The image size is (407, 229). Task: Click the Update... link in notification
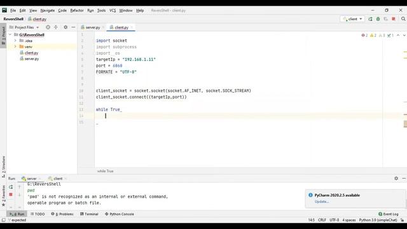pyautogui.click(x=322, y=202)
